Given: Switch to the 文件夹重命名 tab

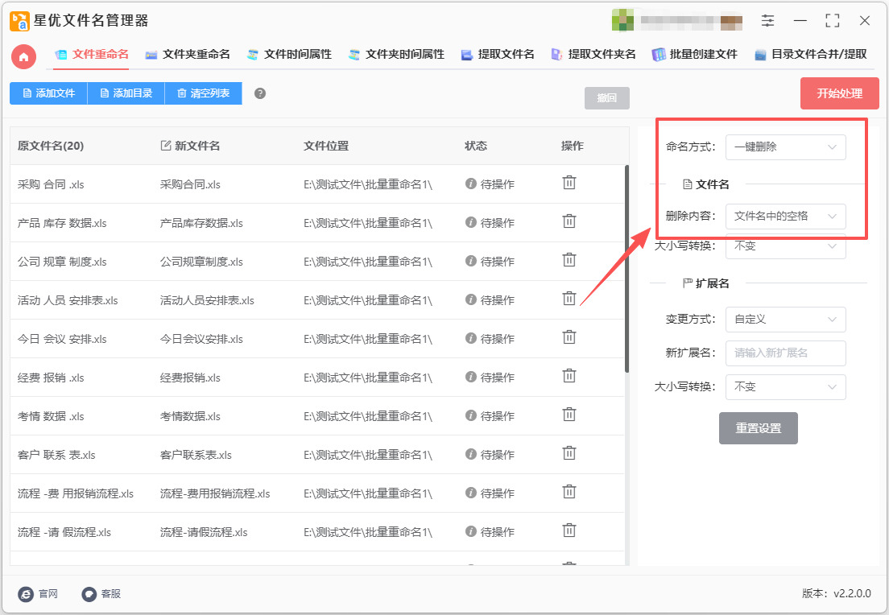Looking at the screenshot, I should (188, 55).
